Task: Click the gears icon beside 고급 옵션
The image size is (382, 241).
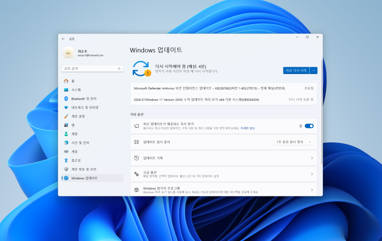Action: (136, 174)
